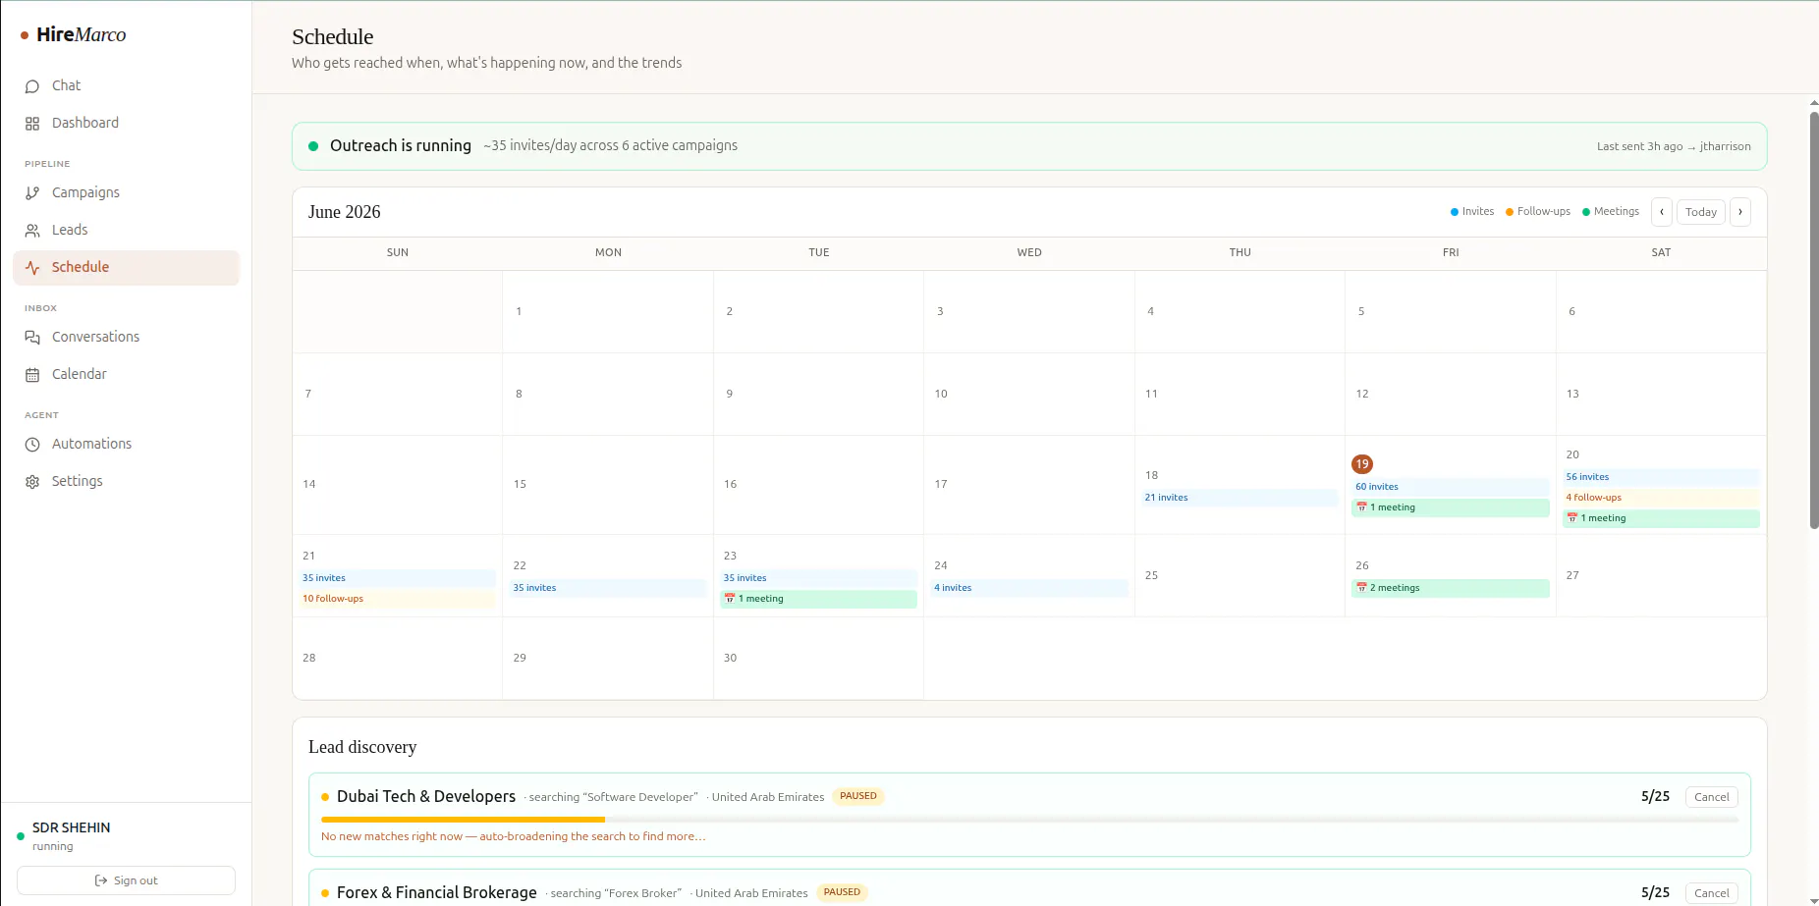
Task: Click the calendar icon on June 26 meetings
Action: click(1361, 588)
